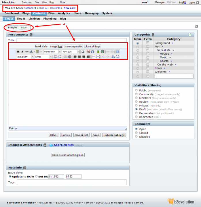The image size is (201, 207).
Task: Click the Blog icon in the top bar
Action: point(185,3)
